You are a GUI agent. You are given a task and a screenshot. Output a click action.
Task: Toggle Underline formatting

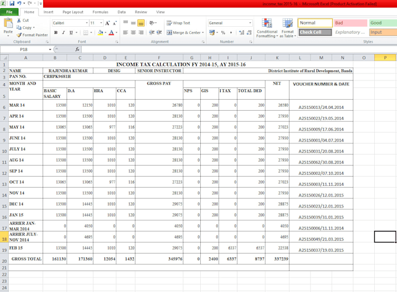point(71,33)
